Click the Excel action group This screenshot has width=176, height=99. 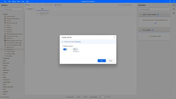pyautogui.click(x=4, y=89)
